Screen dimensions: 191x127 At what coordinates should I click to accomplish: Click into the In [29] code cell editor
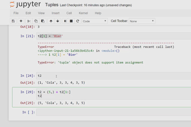pos(114,94)
